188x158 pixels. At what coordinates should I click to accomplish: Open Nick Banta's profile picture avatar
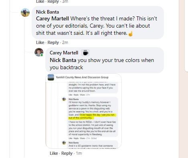(25, 13)
